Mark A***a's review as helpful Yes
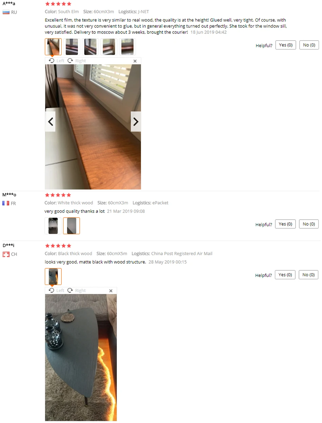The height and width of the screenshot is (423, 322). click(x=286, y=45)
